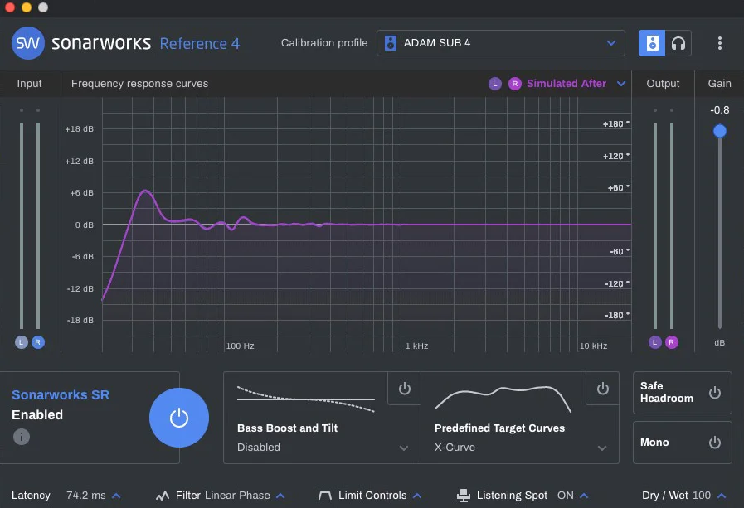Expand the Filter Linear Phase menu
The image size is (744, 508).
pos(280,496)
